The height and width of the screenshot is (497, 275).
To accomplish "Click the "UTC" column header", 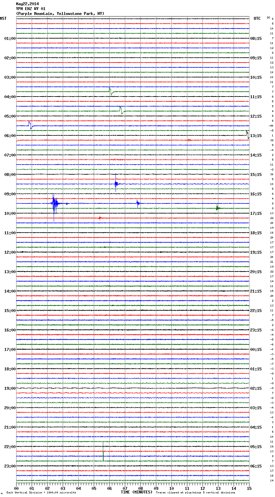I will (257, 18).
